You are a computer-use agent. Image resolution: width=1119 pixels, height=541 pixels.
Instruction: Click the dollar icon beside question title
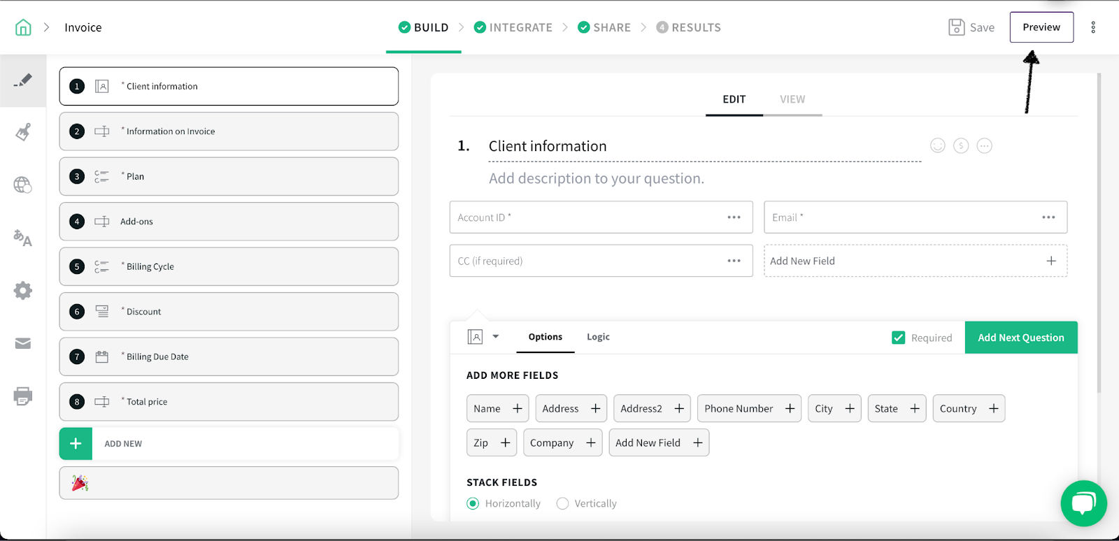(961, 145)
